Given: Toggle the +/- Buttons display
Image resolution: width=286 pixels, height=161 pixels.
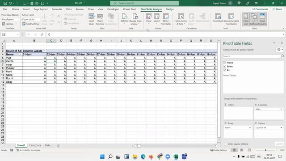Looking at the screenshot, I should click(254, 19).
